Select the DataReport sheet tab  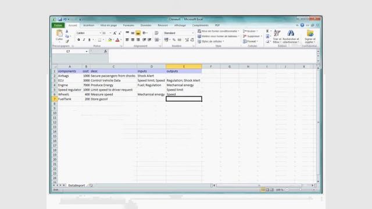click(76, 185)
